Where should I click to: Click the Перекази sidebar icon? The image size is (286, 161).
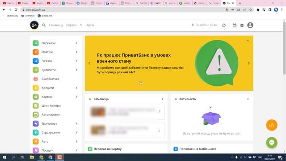coord(36,43)
